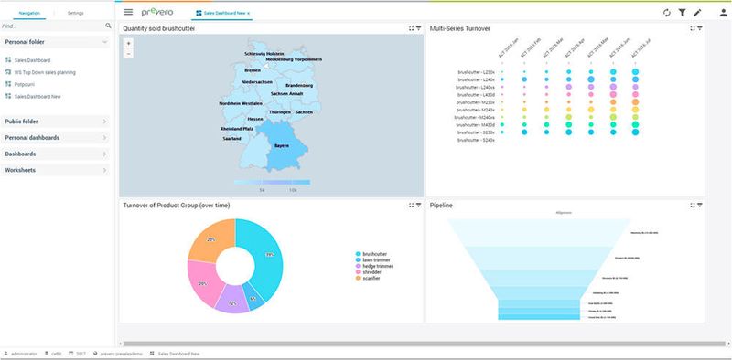Click 'brushcutter - S240x' row label
732x360 pixels.
click(x=476, y=140)
